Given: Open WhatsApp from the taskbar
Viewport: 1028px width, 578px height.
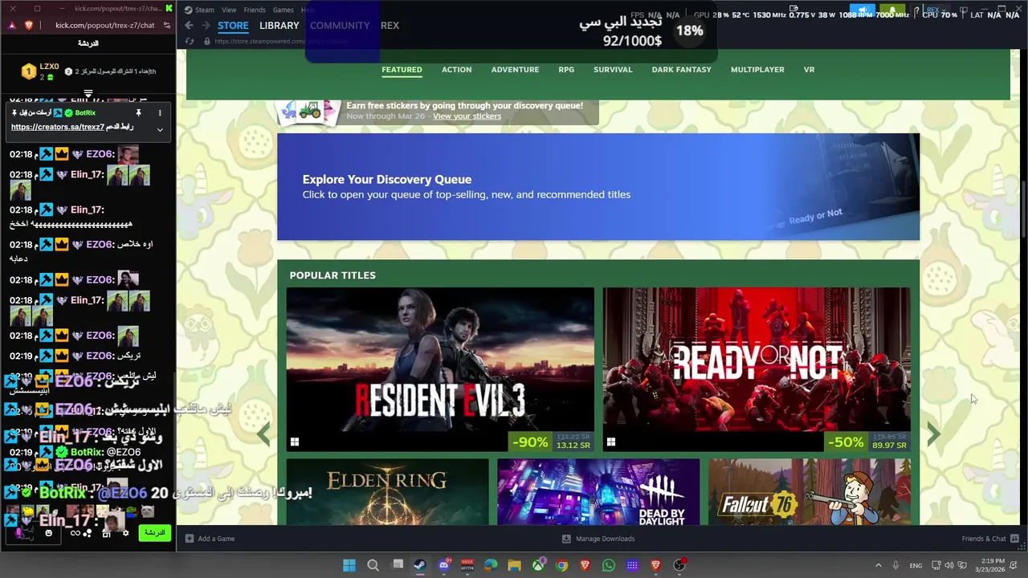Looking at the screenshot, I should 609,565.
